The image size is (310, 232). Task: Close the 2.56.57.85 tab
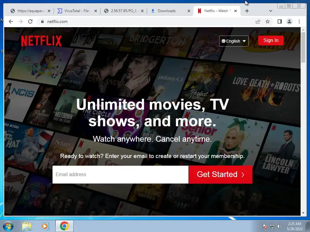coord(142,11)
